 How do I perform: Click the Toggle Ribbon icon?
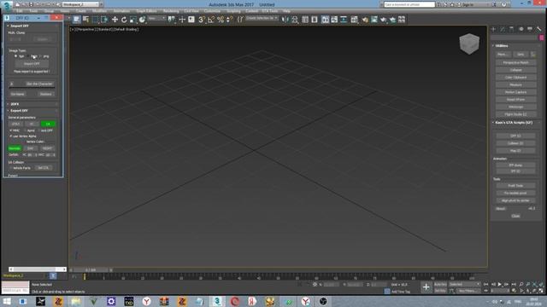325,20
